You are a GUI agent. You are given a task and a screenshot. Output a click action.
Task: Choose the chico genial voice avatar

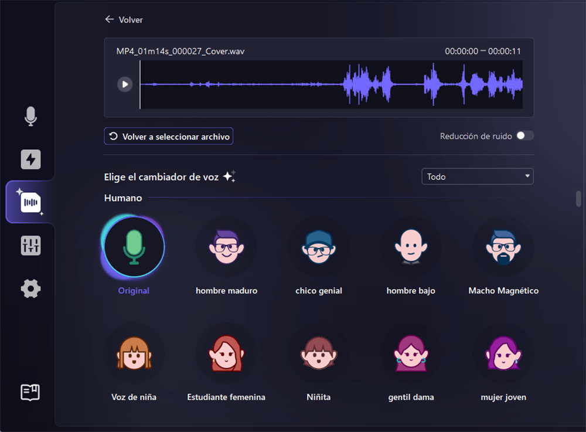(318, 247)
